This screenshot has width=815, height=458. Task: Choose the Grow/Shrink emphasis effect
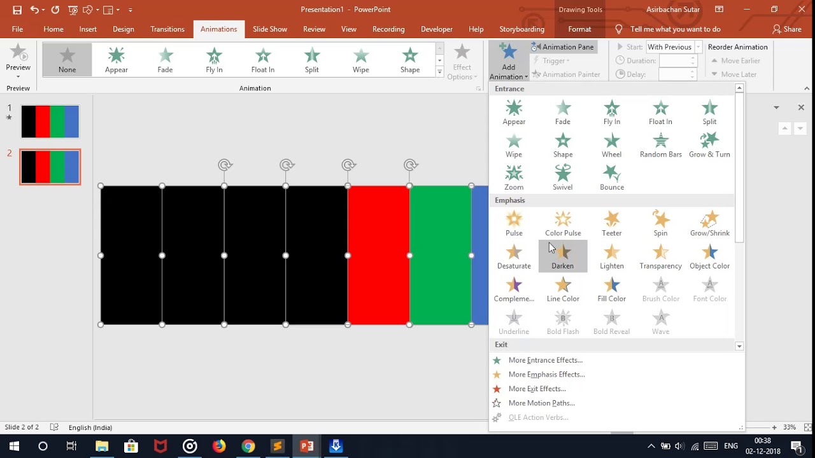pos(709,224)
